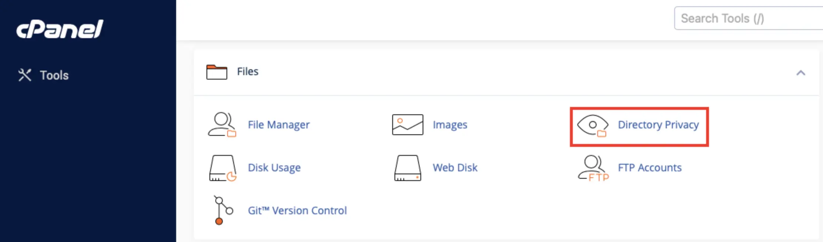
Task: Click the Directory Privacy eye icon
Action: point(592,125)
